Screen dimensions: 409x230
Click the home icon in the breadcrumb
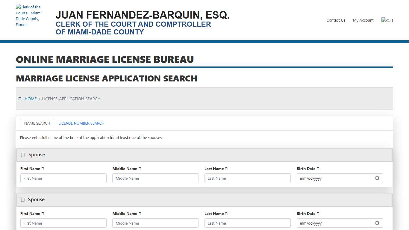pos(20,99)
